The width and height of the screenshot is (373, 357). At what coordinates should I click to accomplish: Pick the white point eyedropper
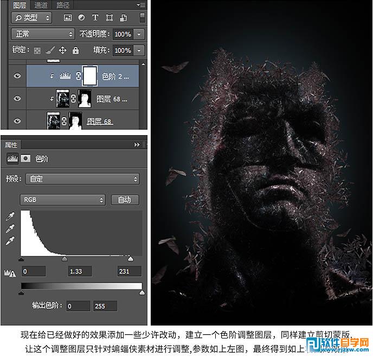10,240
